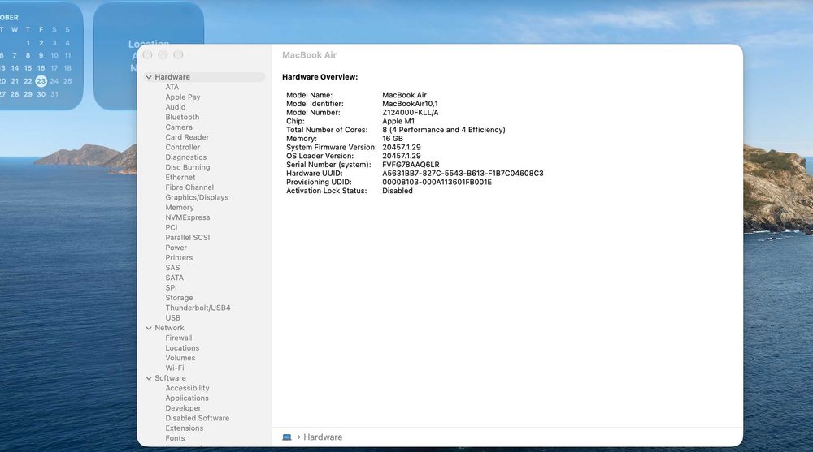
Task: Open Ethernet hardware info
Action: pos(180,178)
